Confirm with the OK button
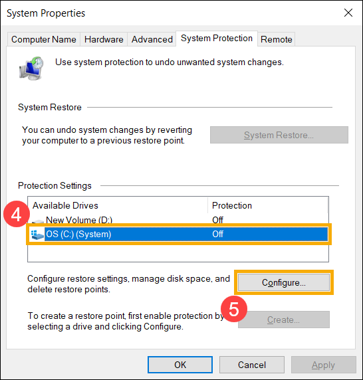 (x=180, y=365)
